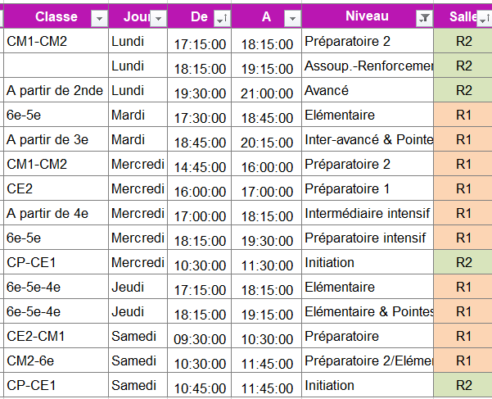The height and width of the screenshot is (399, 492).
Task: Open the Jour column filter dropdown
Action: (158, 19)
